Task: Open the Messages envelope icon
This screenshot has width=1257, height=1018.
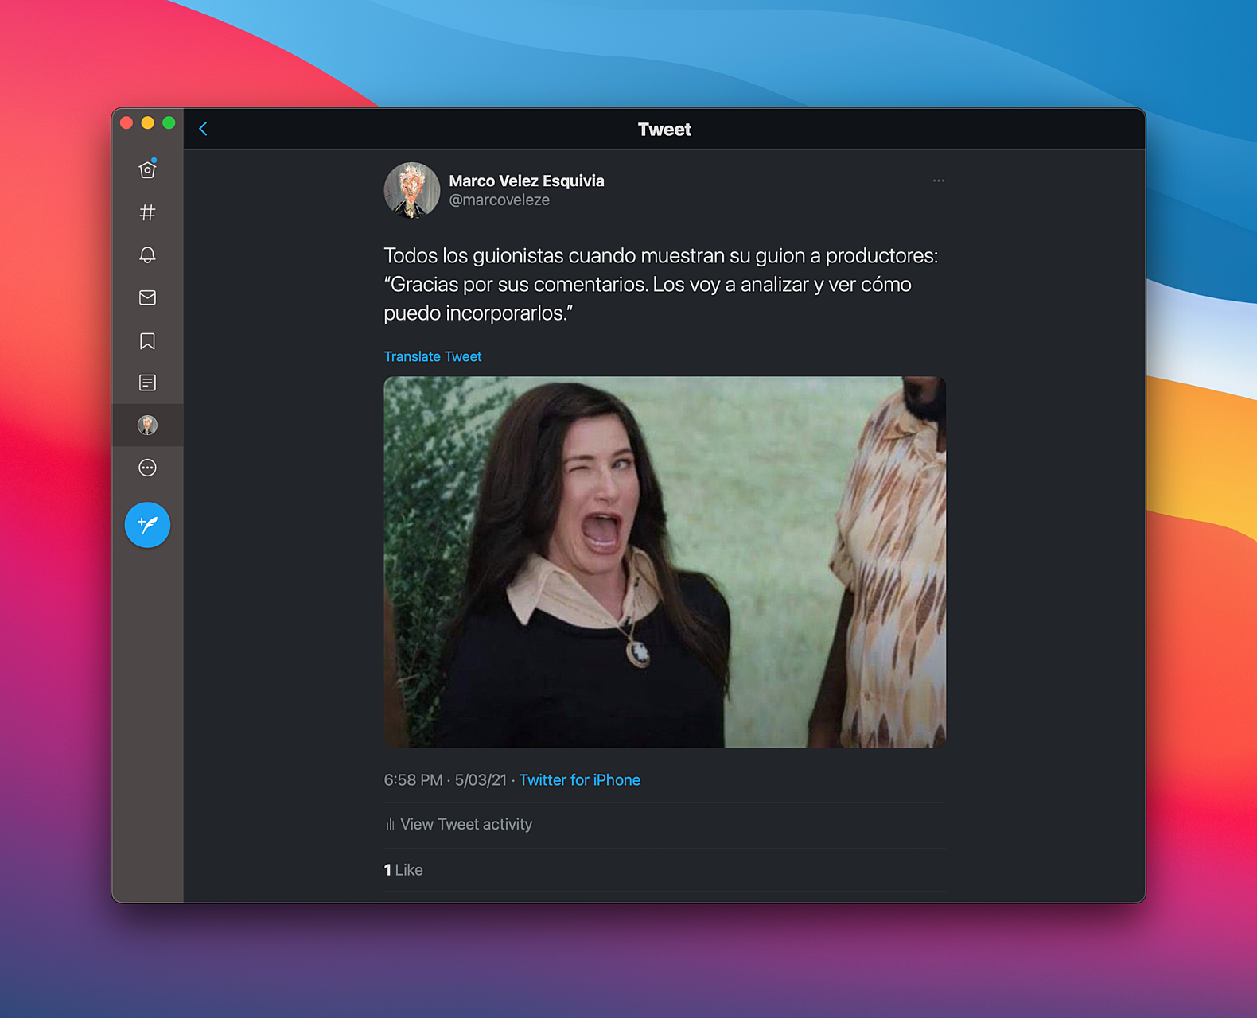Action: click(147, 297)
